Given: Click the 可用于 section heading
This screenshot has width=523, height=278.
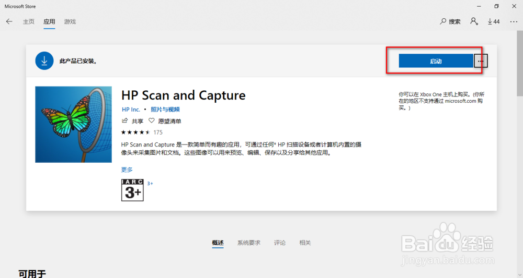Looking at the screenshot, I should tap(32, 274).
